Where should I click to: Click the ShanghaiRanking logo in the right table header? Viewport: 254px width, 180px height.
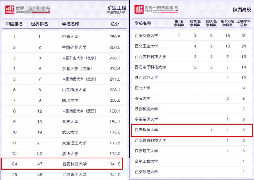[x=139, y=8]
